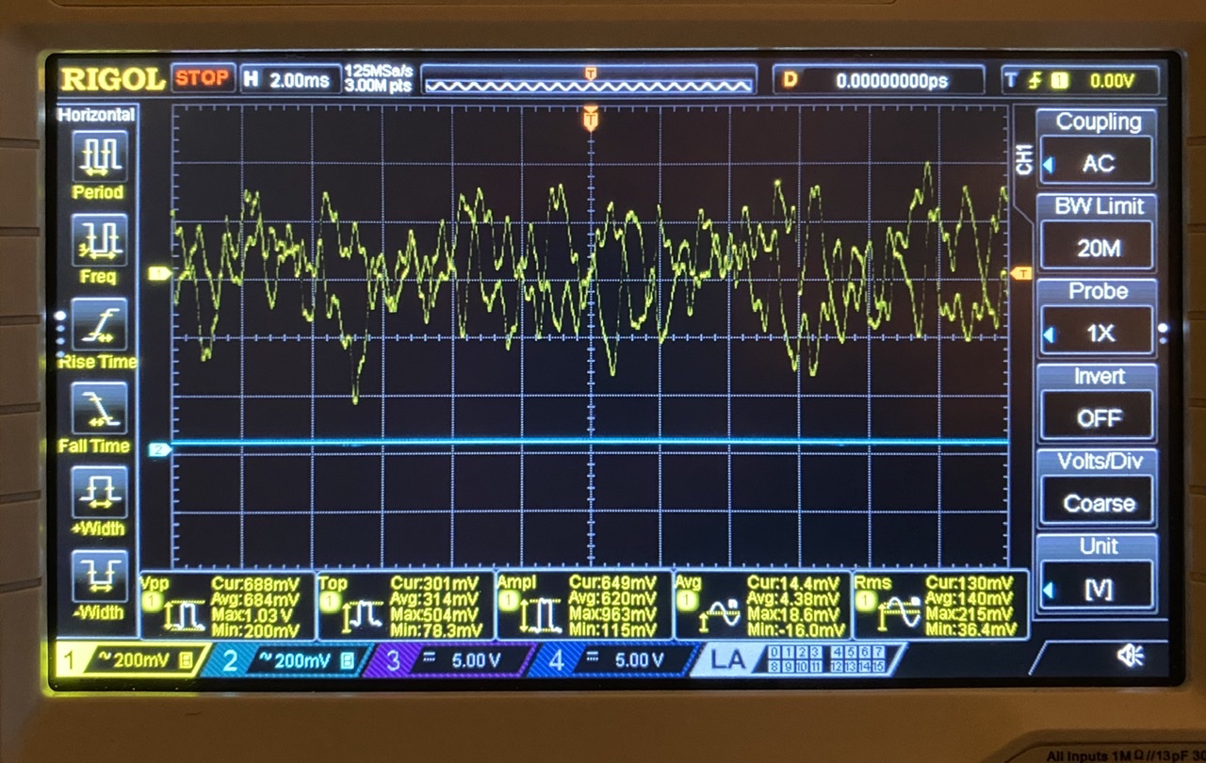Click the 0.00V trigger level readout
This screenshot has height=763, width=1206.
point(1111,81)
